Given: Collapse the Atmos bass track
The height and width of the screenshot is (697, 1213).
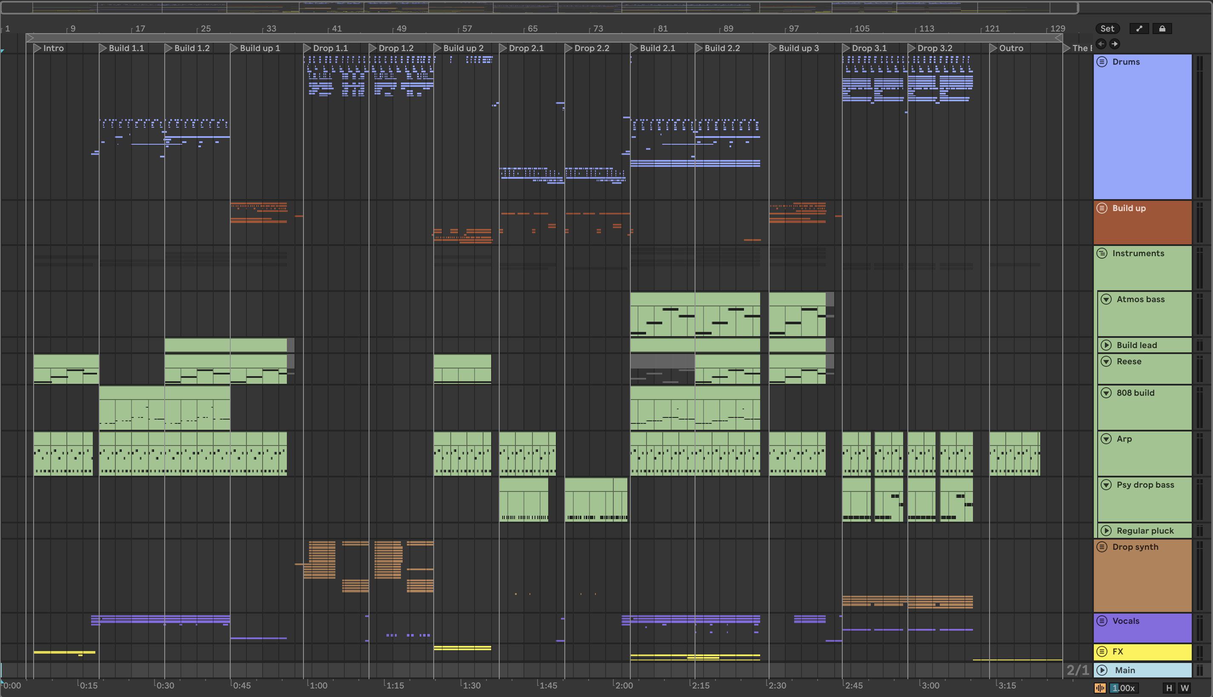Looking at the screenshot, I should click(1106, 299).
